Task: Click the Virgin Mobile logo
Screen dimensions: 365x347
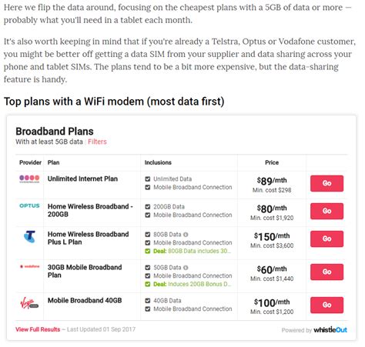Action: coord(29,303)
